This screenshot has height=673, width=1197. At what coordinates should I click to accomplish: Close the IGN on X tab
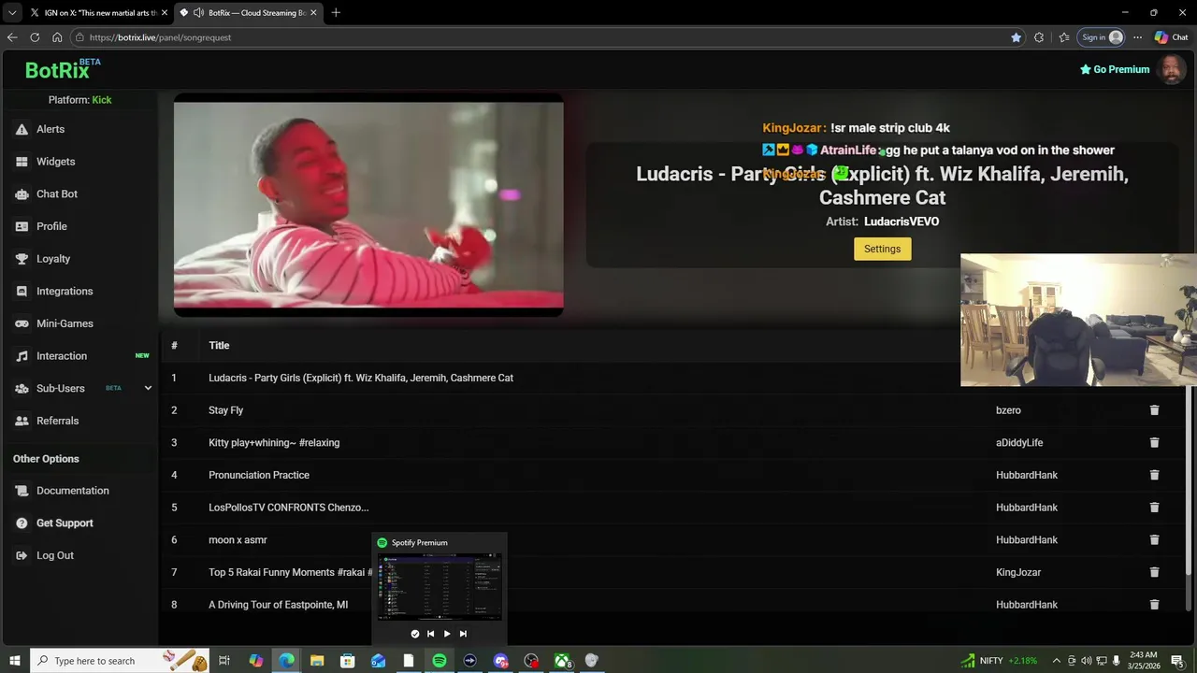click(x=164, y=12)
